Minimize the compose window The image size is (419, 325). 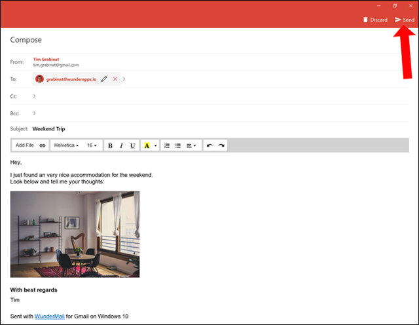[378, 6]
